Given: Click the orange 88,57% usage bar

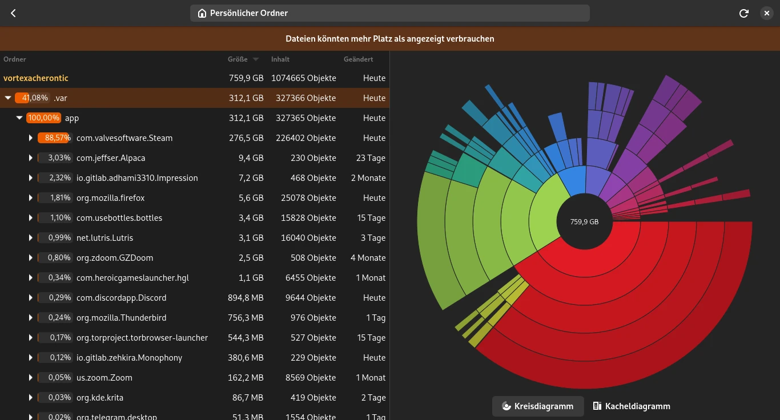Looking at the screenshot, I should coord(54,138).
